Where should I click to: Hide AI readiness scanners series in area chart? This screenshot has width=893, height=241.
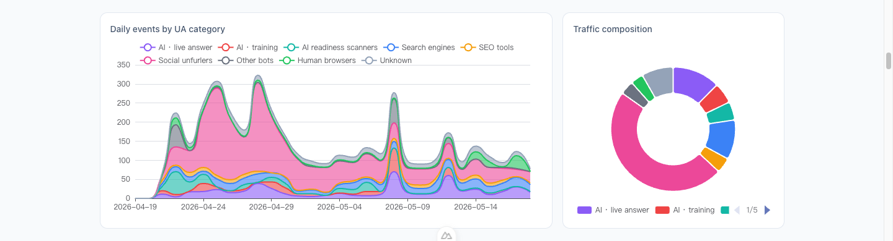331,47
